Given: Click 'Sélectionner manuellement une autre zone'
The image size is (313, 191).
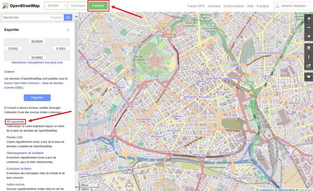Looking at the screenshot, I should 37,62.
